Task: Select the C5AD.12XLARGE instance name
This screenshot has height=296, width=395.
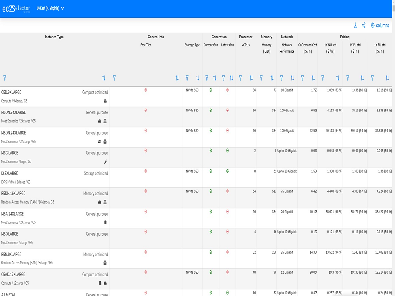Action: pyautogui.click(x=13, y=275)
